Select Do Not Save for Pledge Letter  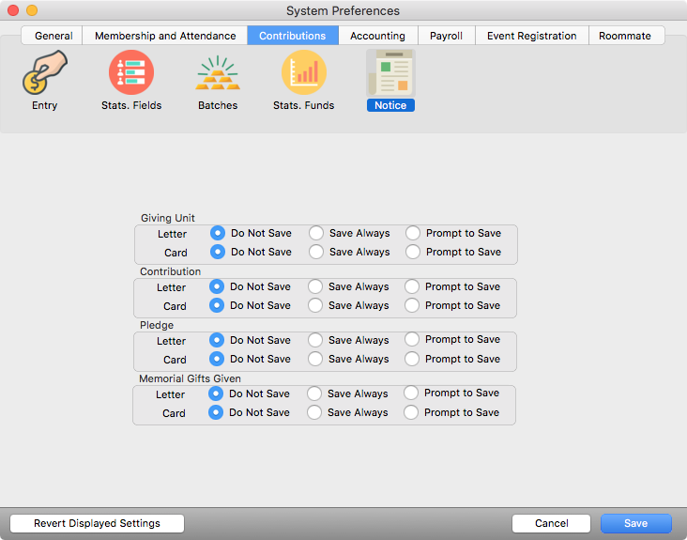point(217,340)
